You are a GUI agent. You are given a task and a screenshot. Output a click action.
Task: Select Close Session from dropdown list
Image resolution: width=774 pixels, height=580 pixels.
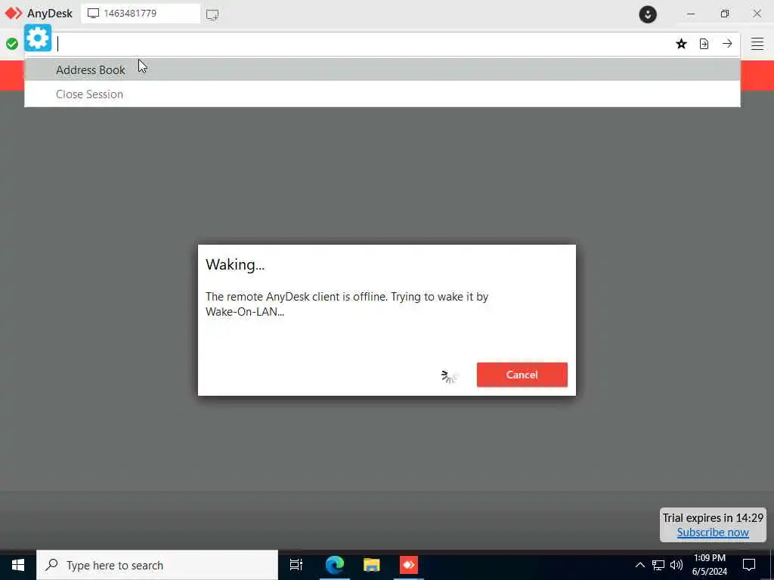(x=382, y=94)
